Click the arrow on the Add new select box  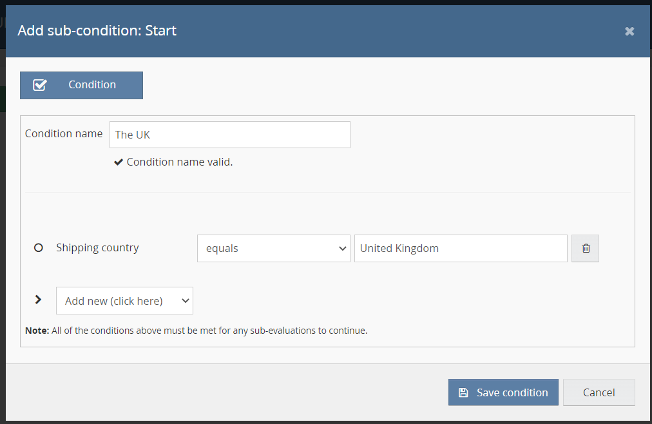tap(185, 301)
